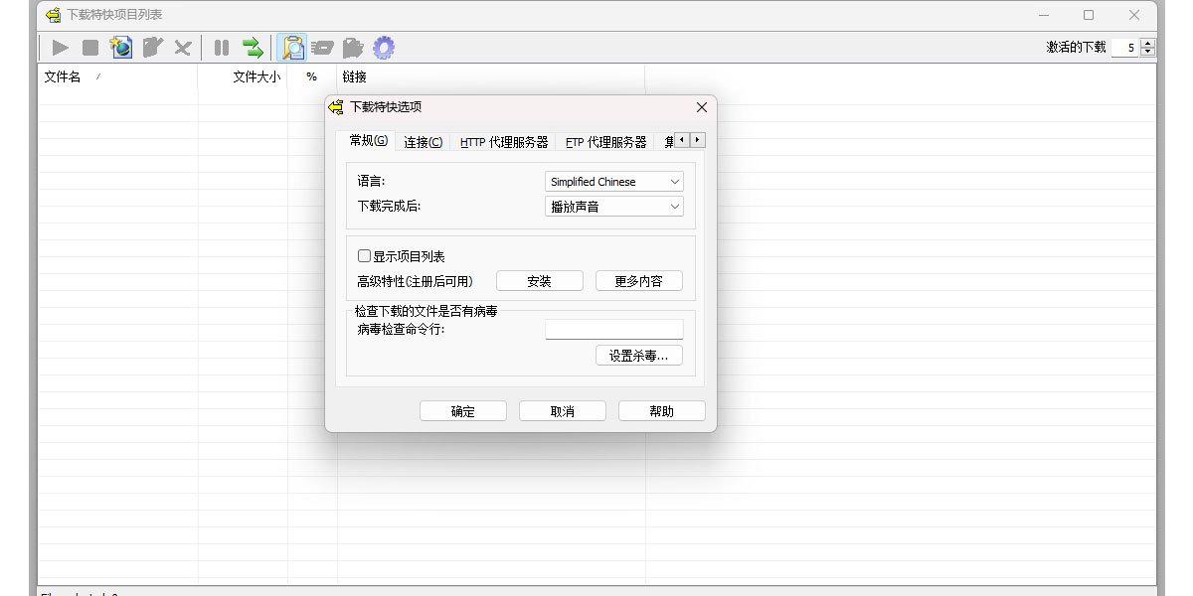Open the 语言 dropdown showing Simplified Chinese
The width and height of the screenshot is (1193, 596).
pos(613,182)
